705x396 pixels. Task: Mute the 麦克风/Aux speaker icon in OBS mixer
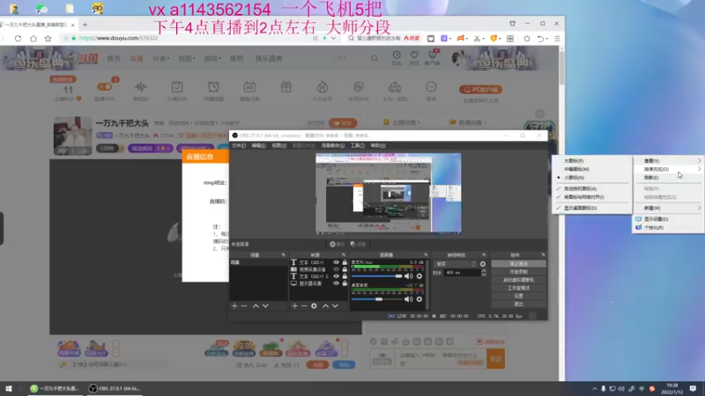(x=408, y=276)
